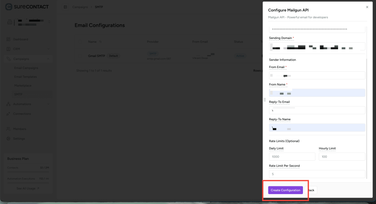376x204 pixels.
Task: Click the Daily Limit input field
Action: coord(292,157)
